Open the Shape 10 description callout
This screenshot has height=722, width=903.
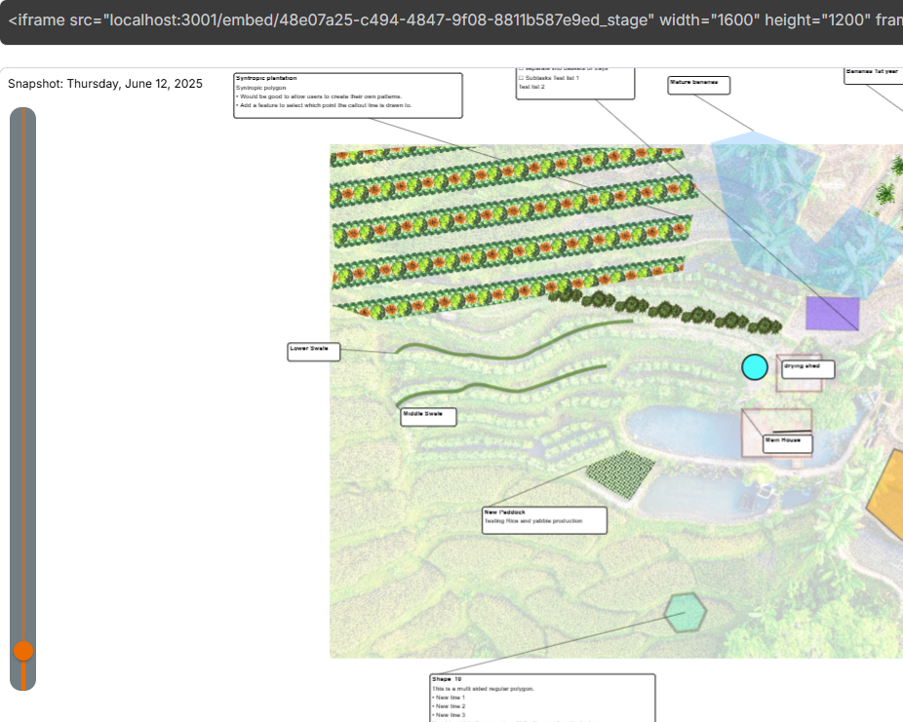[541, 696]
